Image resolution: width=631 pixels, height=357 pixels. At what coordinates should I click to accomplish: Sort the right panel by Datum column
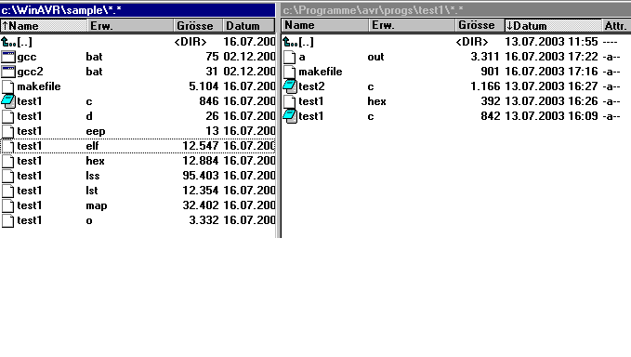(x=553, y=25)
